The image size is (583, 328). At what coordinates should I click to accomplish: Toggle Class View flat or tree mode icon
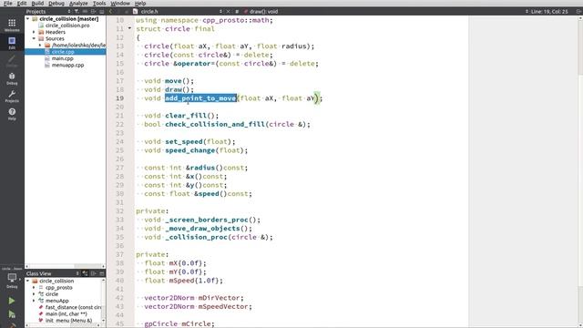click(x=85, y=273)
